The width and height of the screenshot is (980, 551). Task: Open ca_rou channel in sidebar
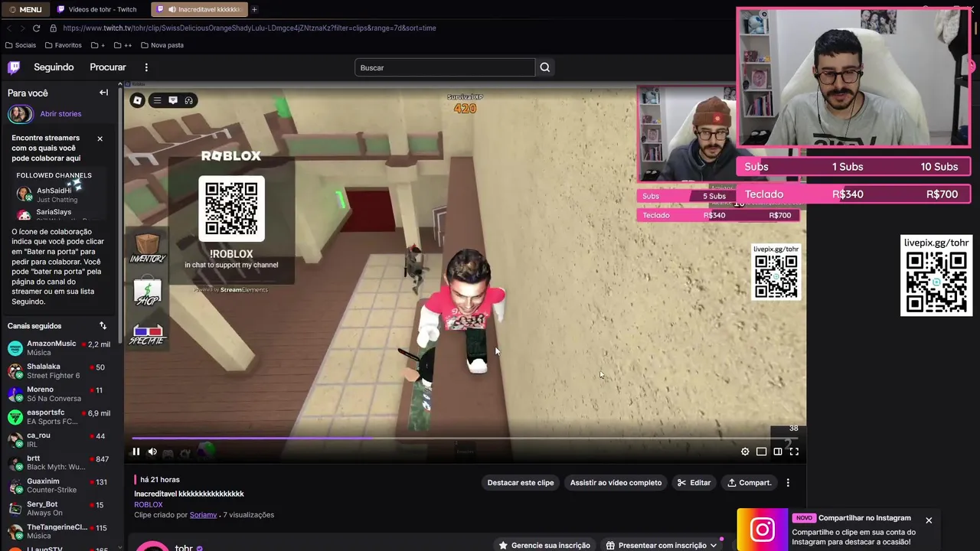pyautogui.click(x=60, y=440)
